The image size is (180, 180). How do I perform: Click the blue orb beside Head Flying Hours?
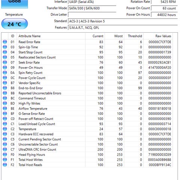(5, 154)
